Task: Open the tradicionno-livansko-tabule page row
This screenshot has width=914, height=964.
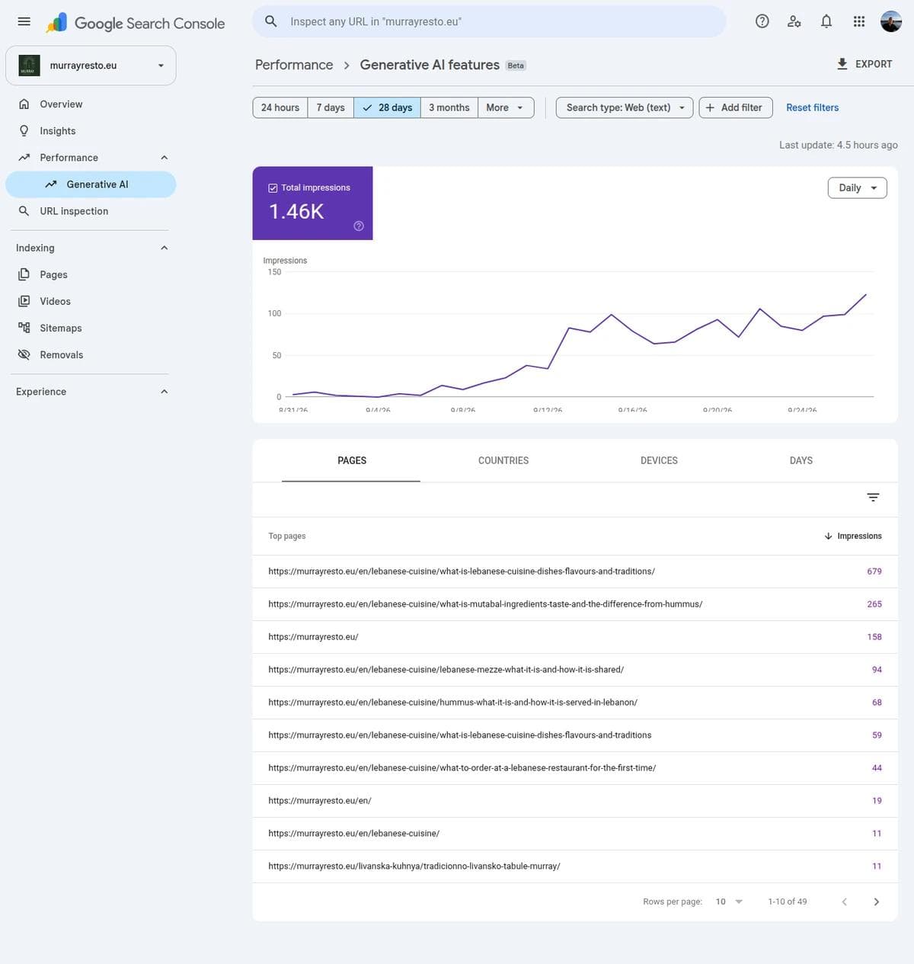Action: point(575,866)
